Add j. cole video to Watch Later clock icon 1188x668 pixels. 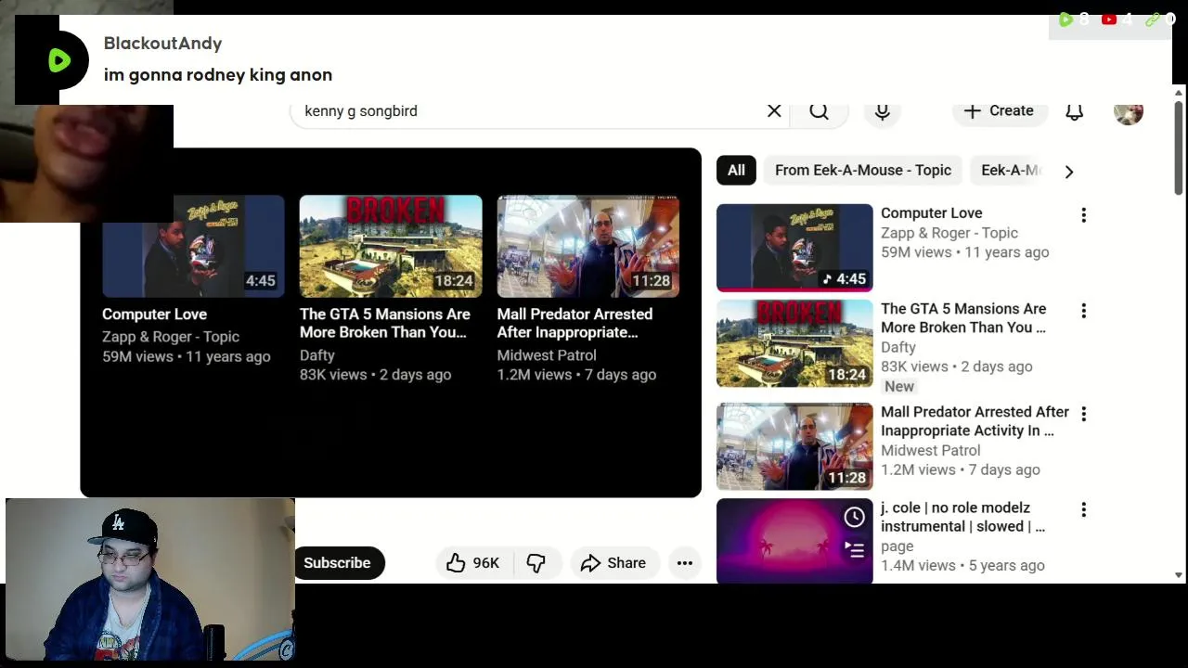coord(855,518)
